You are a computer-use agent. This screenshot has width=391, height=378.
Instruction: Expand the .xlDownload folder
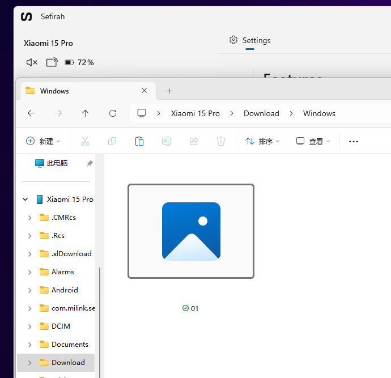point(29,254)
